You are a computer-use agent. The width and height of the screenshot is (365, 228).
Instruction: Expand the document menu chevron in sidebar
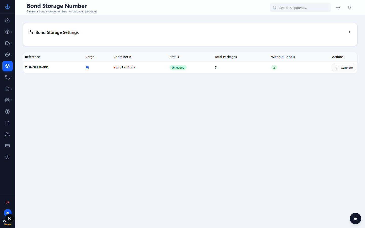pos(12,89)
